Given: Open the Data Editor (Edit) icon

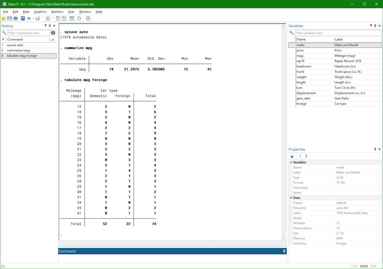Looking at the screenshot, I should 58,18.
